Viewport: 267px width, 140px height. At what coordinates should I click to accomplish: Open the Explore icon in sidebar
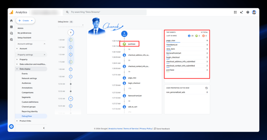11,33
